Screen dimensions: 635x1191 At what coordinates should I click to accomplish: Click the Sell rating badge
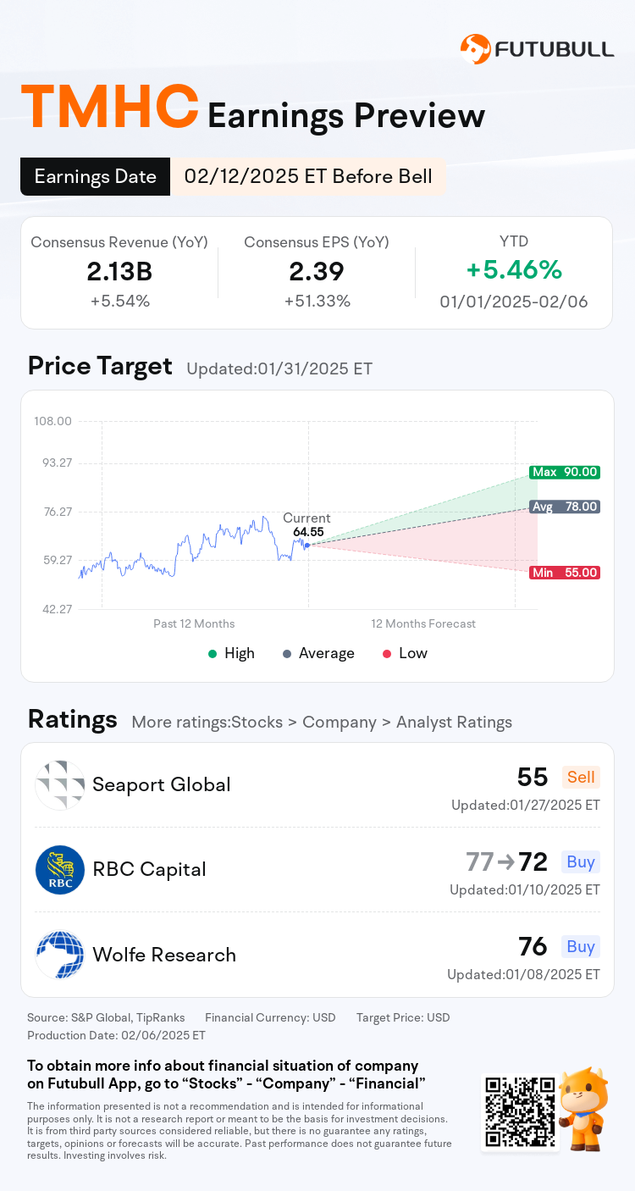[x=581, y=777]
